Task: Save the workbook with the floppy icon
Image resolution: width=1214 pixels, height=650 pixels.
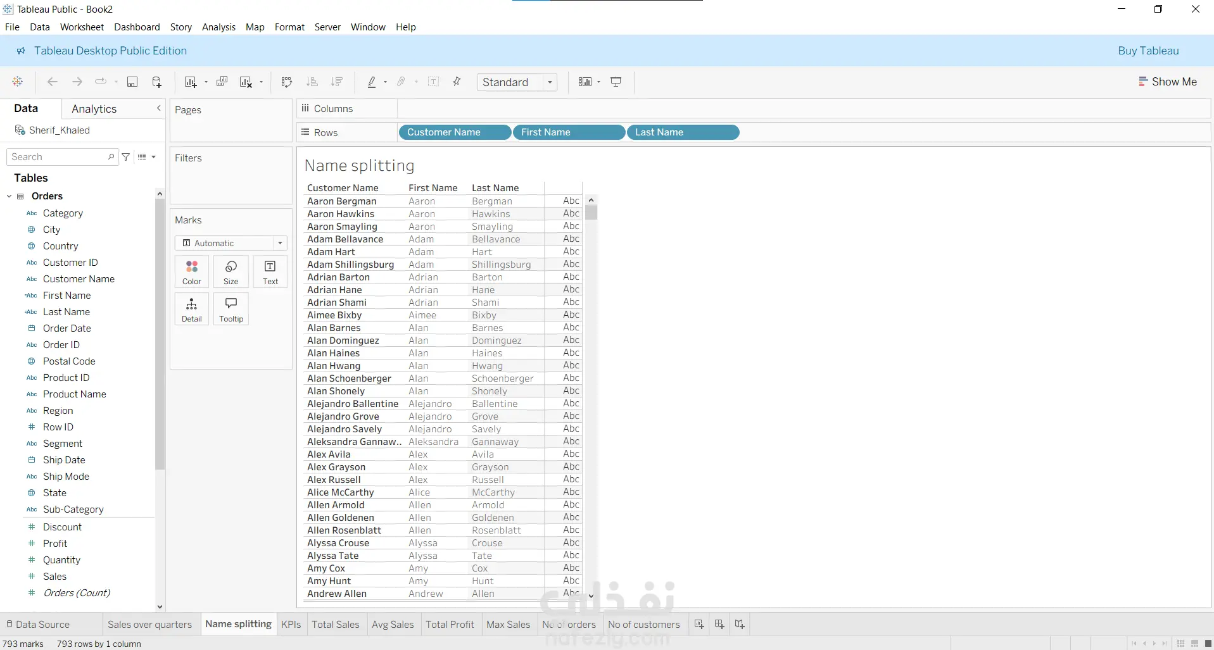Action: pos(132,82)
